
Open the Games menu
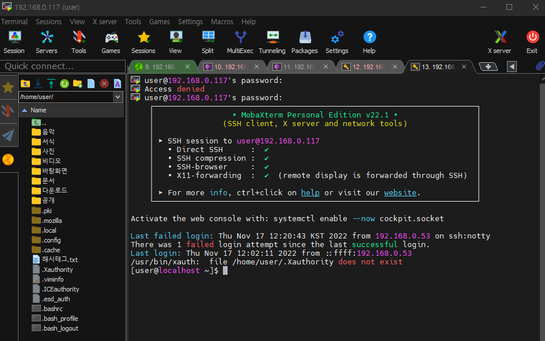[x=160, y=21]
